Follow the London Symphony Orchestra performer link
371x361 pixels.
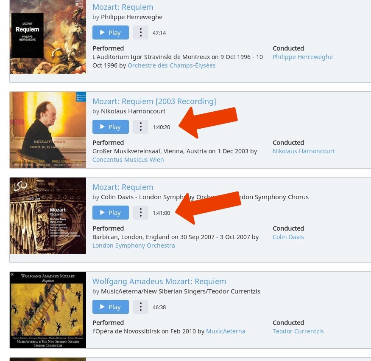[x=134, y=245]
